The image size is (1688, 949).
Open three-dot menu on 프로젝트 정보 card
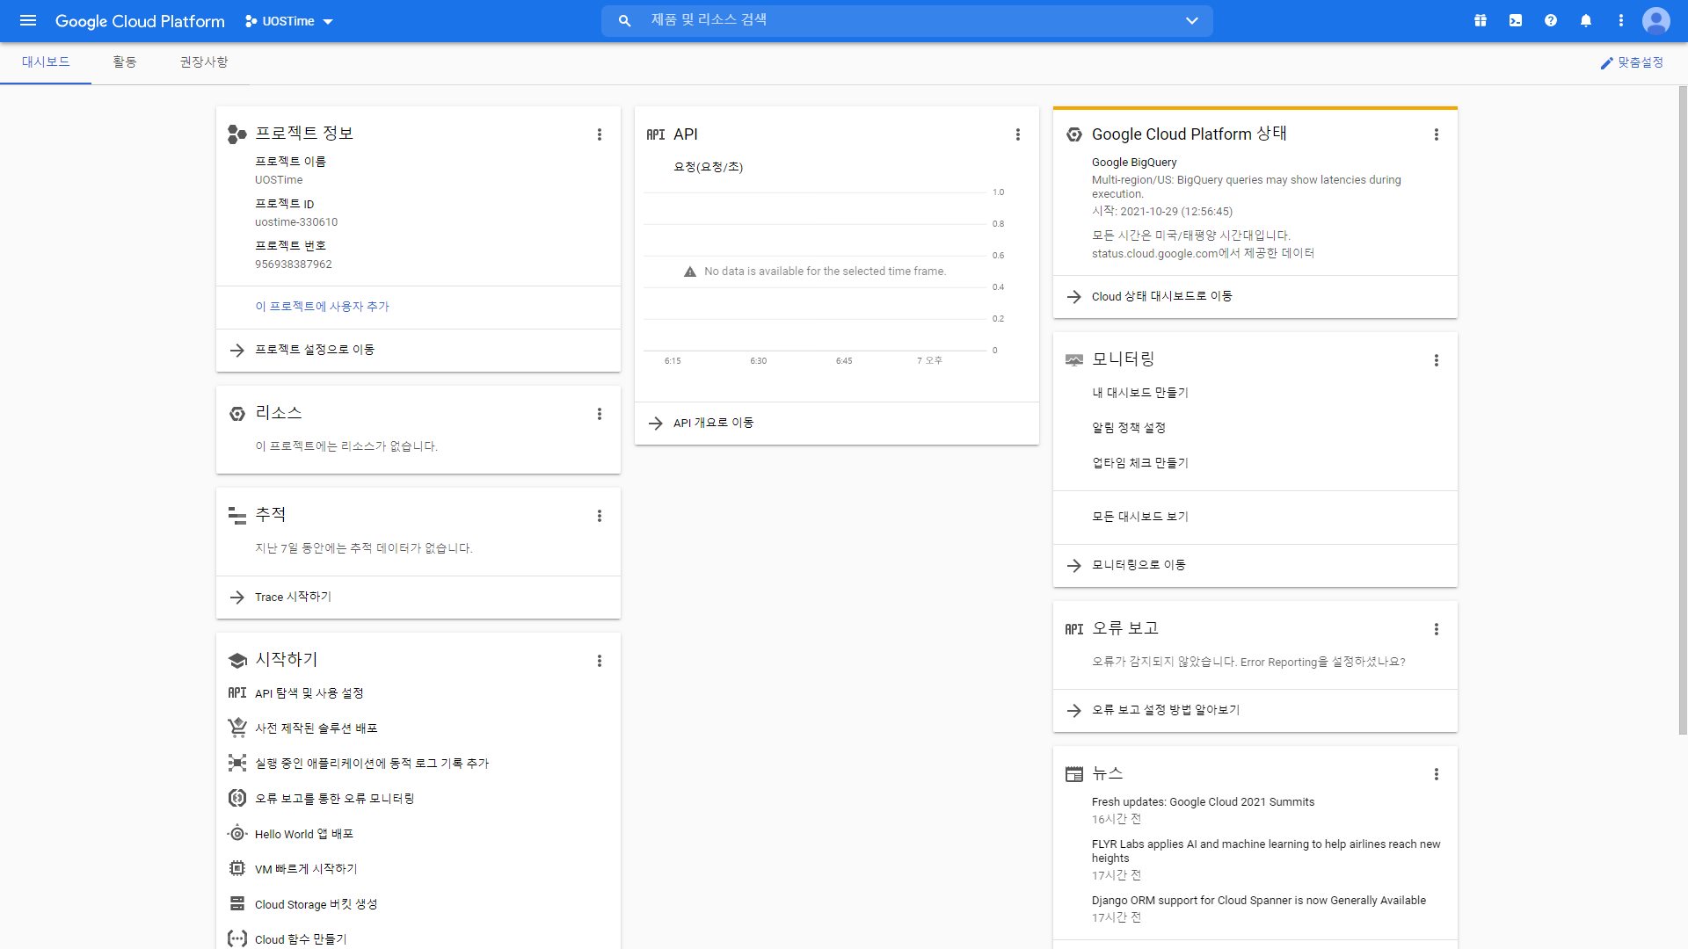coord(600,134)
